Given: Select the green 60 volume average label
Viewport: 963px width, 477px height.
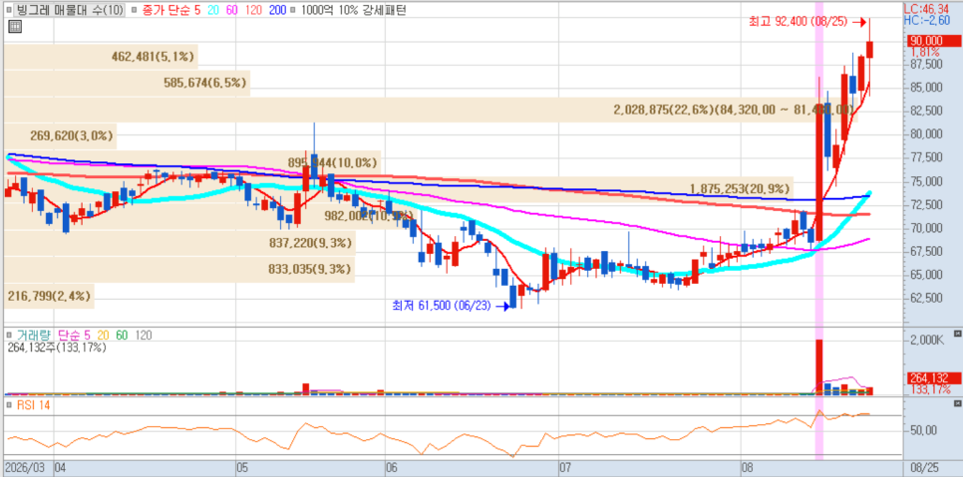Looking at the screenshot, I should pyautogui.click(x=123, y=336).
